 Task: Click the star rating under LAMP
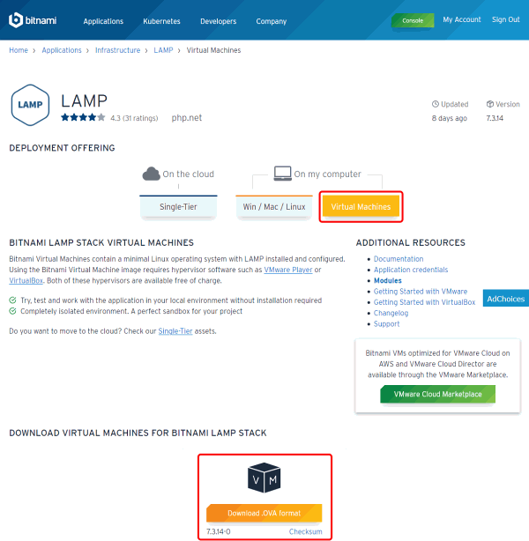click(83, 118)
